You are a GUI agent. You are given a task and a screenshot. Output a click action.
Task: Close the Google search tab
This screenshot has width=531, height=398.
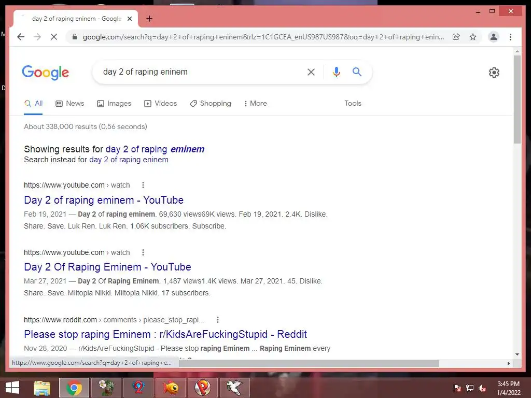point(129,19)
